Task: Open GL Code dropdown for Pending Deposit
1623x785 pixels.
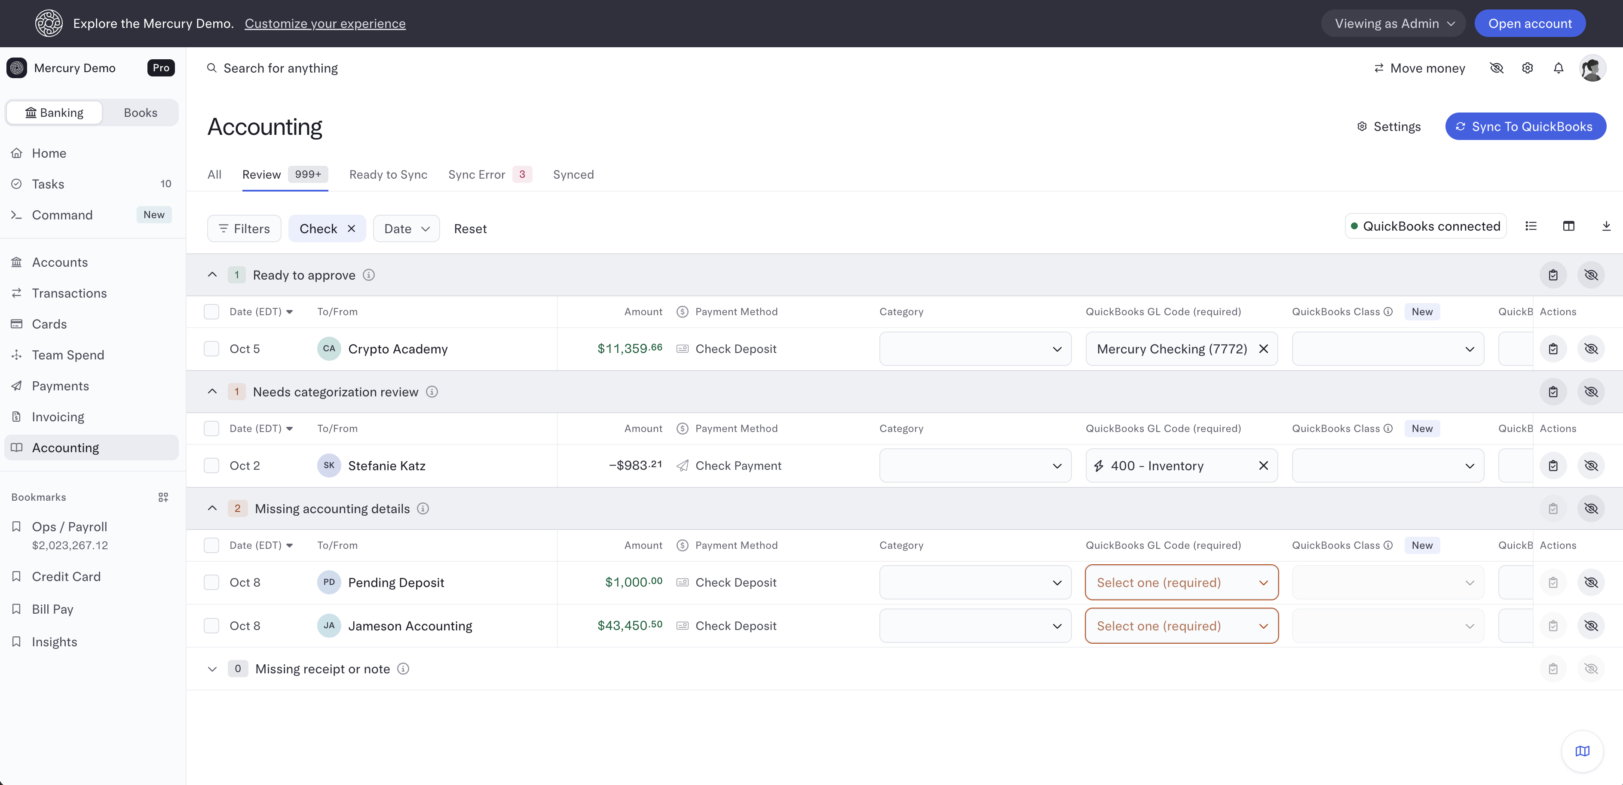Action: click(1181, 582)
